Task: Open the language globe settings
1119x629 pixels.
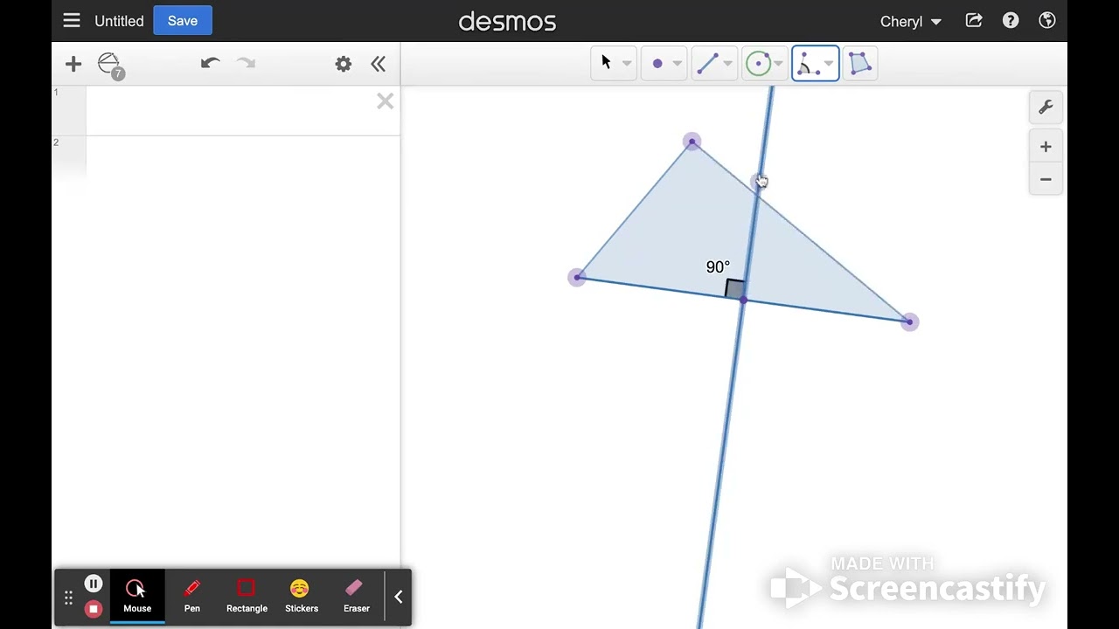Action: point(1047,21)
